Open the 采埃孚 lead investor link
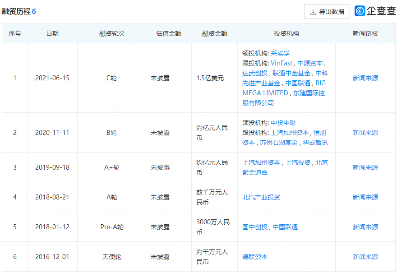This screenshot has height=273, width=397. [x=280, y=53]
